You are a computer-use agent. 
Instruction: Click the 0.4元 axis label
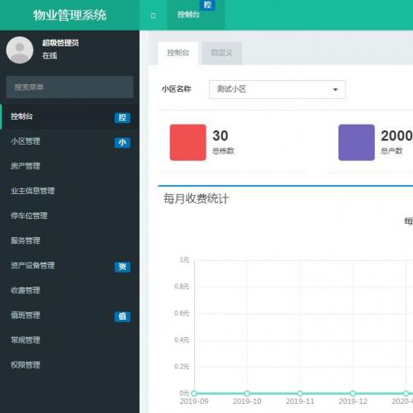click(x=182, y=340)
